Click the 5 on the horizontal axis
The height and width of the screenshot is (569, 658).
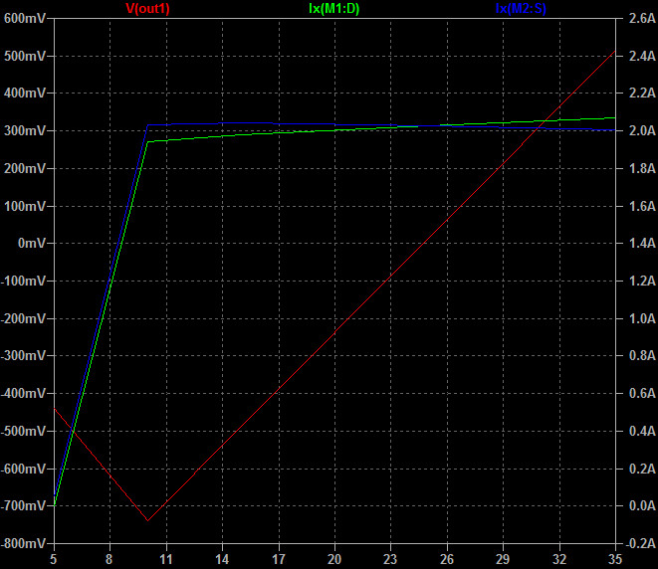[x=54, y=559]
